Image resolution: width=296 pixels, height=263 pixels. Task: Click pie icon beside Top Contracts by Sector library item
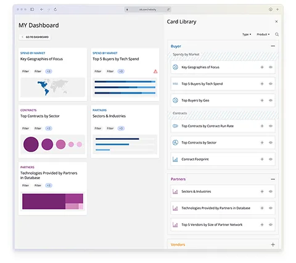click(175, 142)
